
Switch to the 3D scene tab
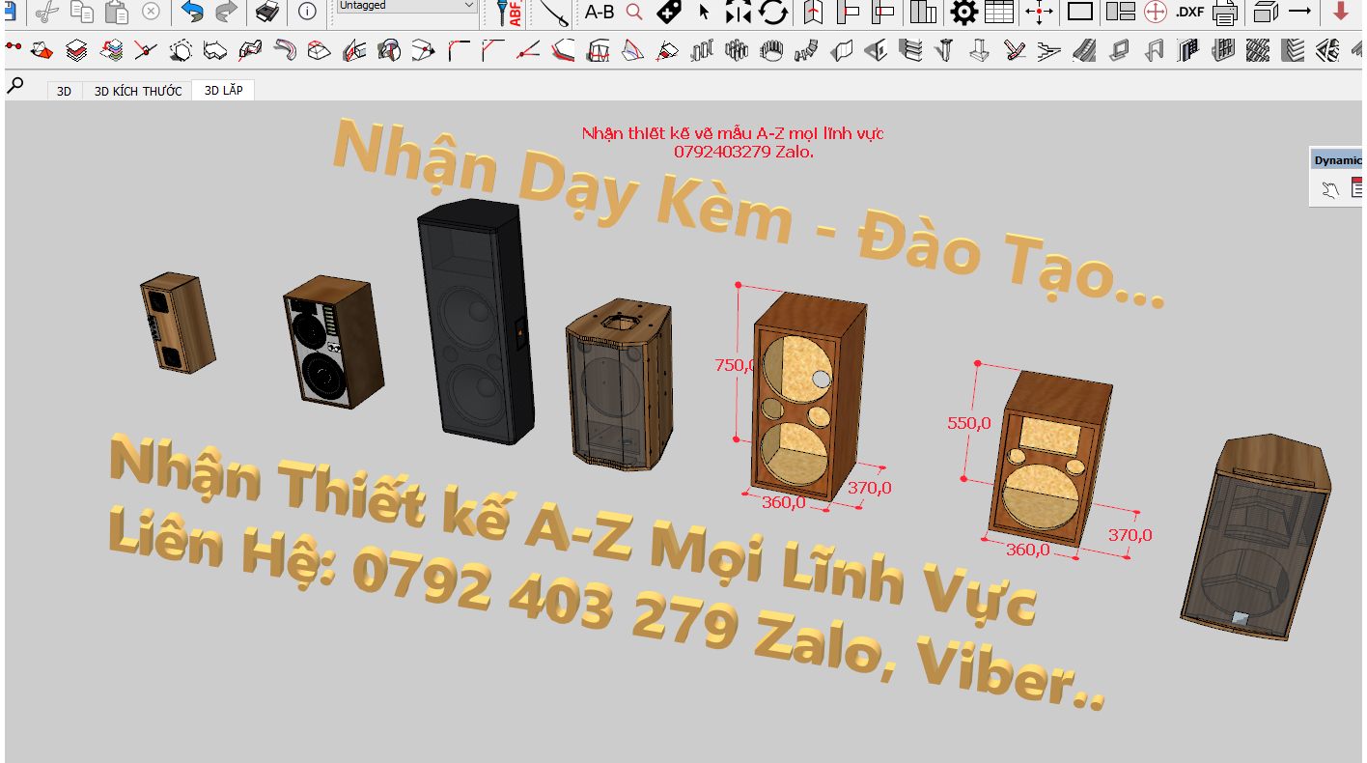click(64, 91)
